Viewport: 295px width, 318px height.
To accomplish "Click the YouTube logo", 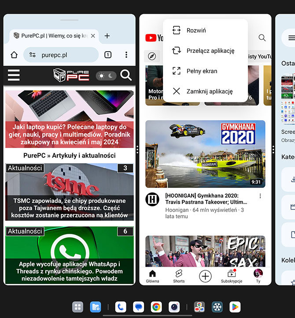I will 154,38.
